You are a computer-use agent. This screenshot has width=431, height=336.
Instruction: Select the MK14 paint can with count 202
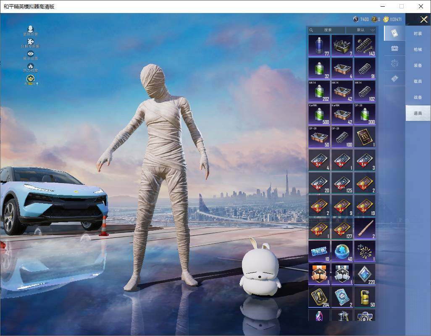click(319, 91)
